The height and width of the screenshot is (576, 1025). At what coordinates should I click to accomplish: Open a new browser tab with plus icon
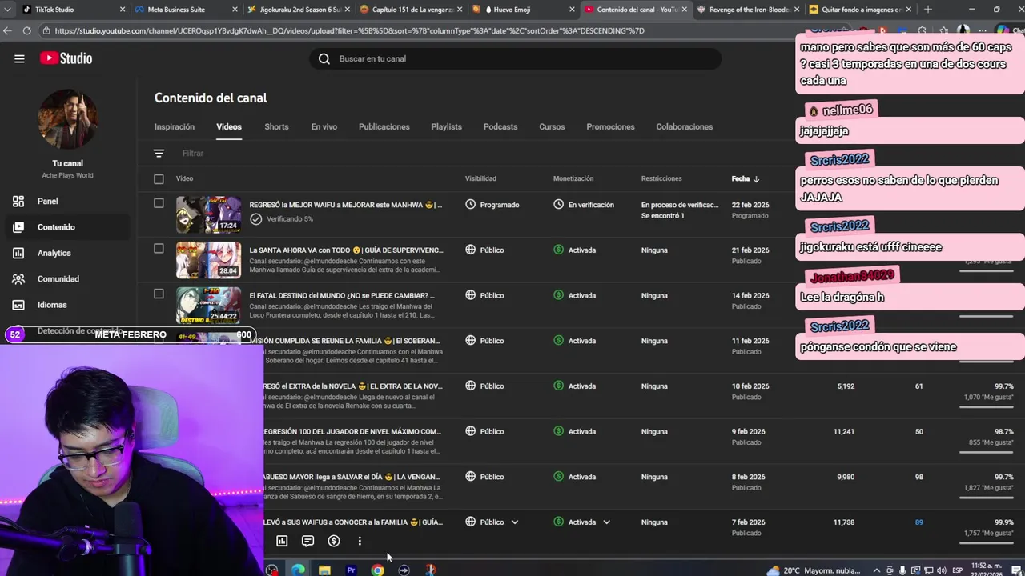927,10
